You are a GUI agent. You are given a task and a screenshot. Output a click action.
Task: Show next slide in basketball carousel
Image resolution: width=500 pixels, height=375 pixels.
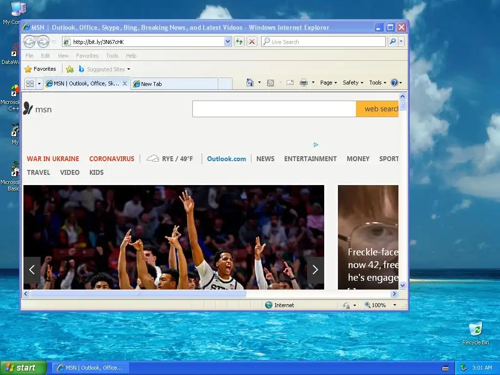315,270
